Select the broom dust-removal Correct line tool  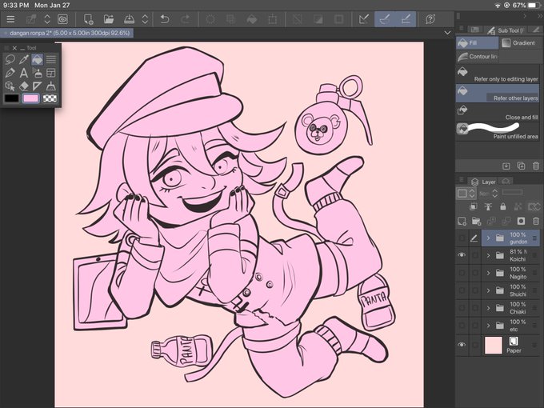(50, 86)
